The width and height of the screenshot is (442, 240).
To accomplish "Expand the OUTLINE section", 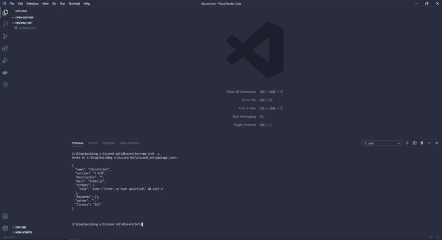I will point(21,227).
